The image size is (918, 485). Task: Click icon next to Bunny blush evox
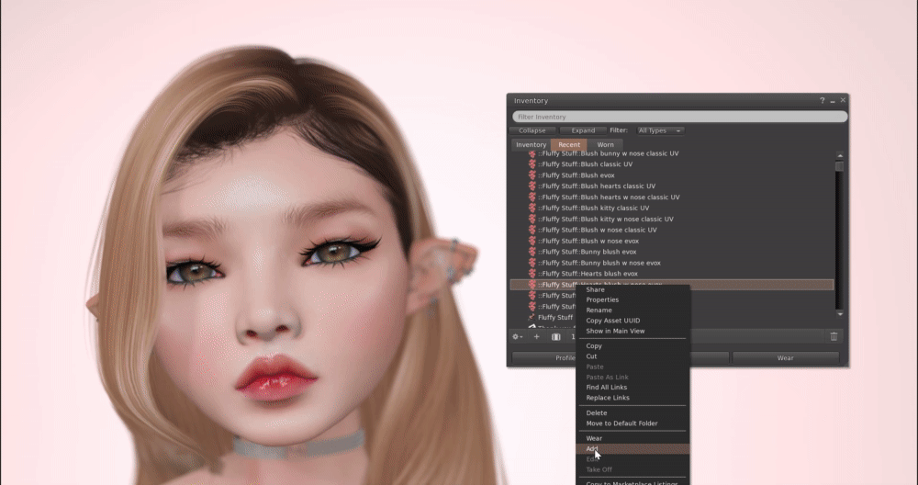pyautogui.click(x=532, y=252)
